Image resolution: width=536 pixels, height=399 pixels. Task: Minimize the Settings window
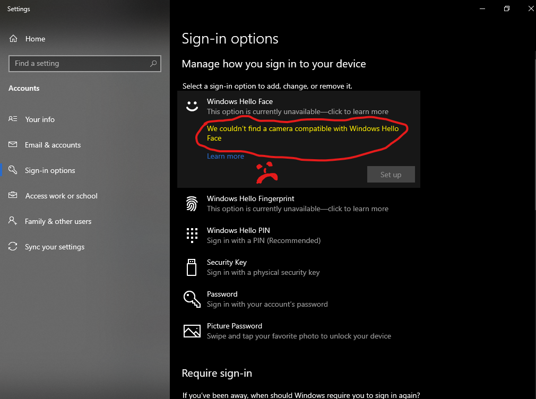[482, 8]
